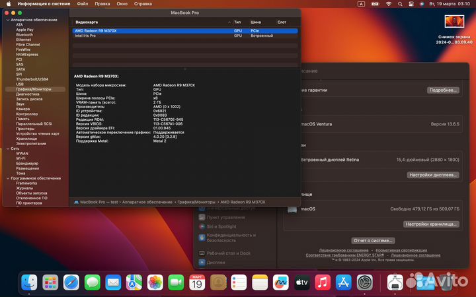Viewport: 476px width, 297px height.
Task: Open the 'Справка' menu
Action: click(x=143, y=4)
